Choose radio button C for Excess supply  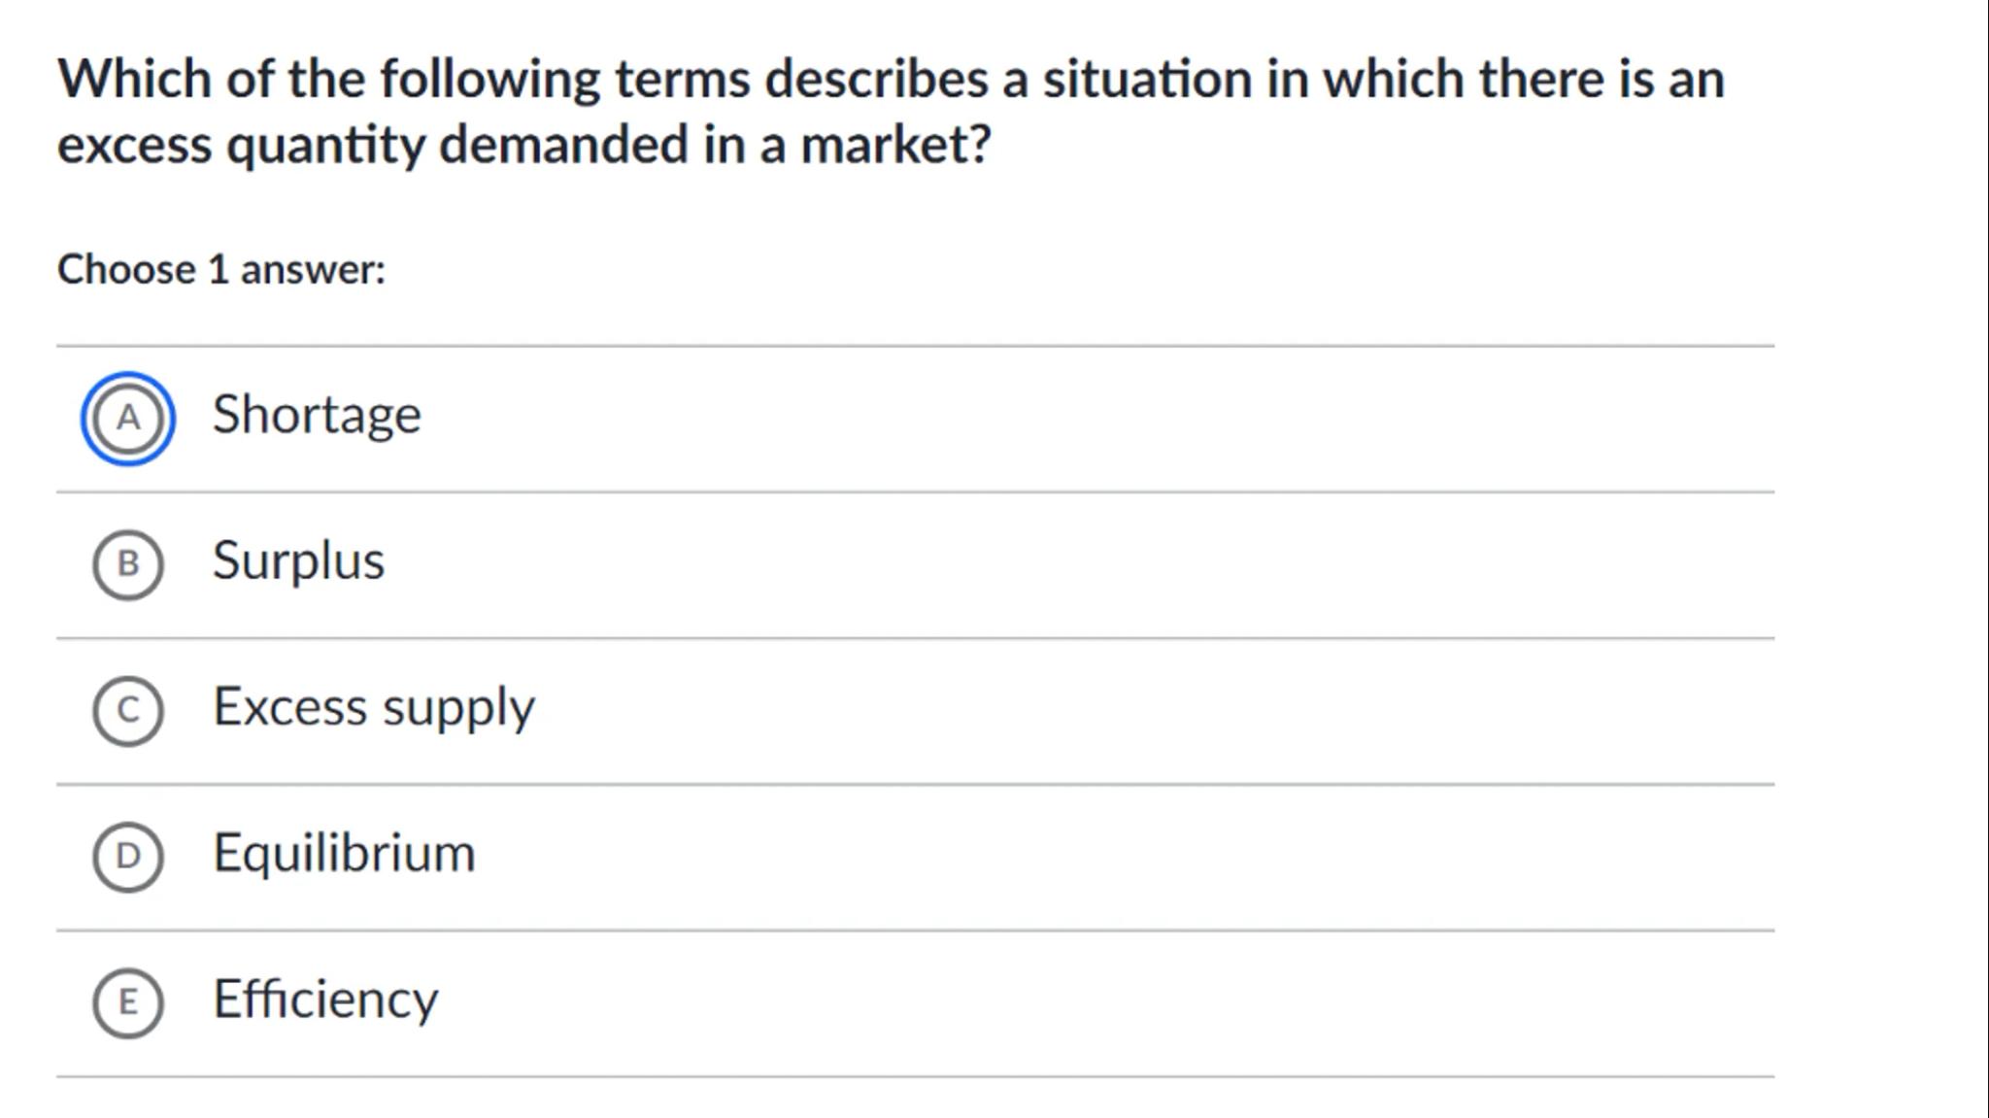pos(127,711)
